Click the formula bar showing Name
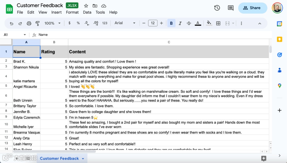This screenshot has width=287, height=163. pyautogui.click(x=154, y=35)
